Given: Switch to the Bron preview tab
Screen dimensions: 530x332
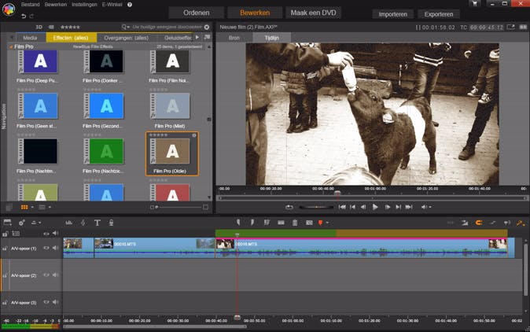Looking at the screenshot, I should pyautogui.click(x=234, y=38).
